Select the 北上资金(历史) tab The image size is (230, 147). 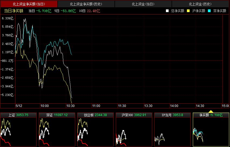pos(200,4)
